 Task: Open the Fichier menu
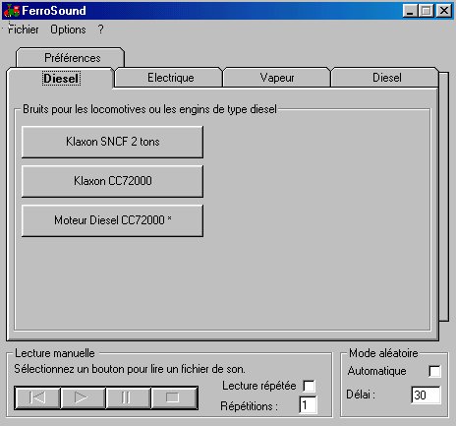(x=23, y=30)
